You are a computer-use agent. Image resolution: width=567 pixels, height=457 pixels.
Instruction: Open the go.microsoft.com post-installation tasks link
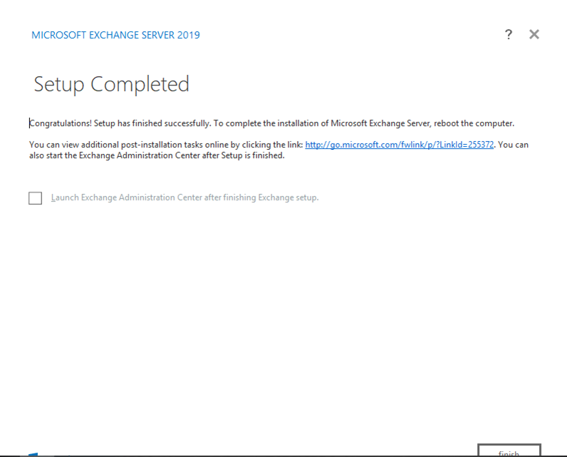tap(399, 145)
